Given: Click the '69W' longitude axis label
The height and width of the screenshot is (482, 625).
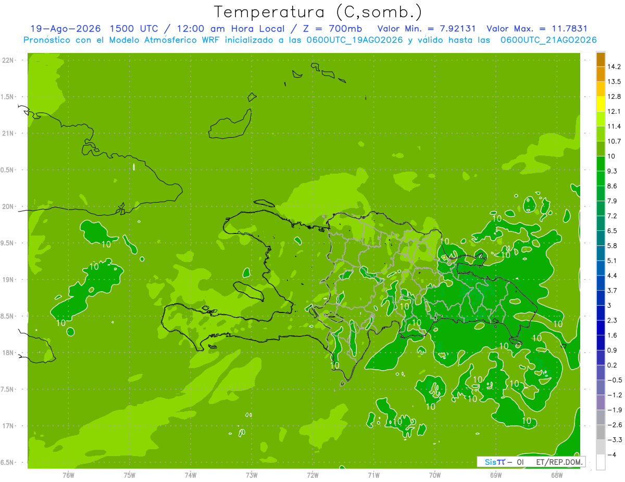Looking at the screenshot, I should (496, 475).
